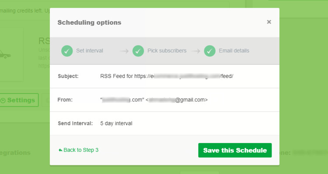The image size is (328, 174).
Task: Go to the Email details step
Action: (234, 50)
